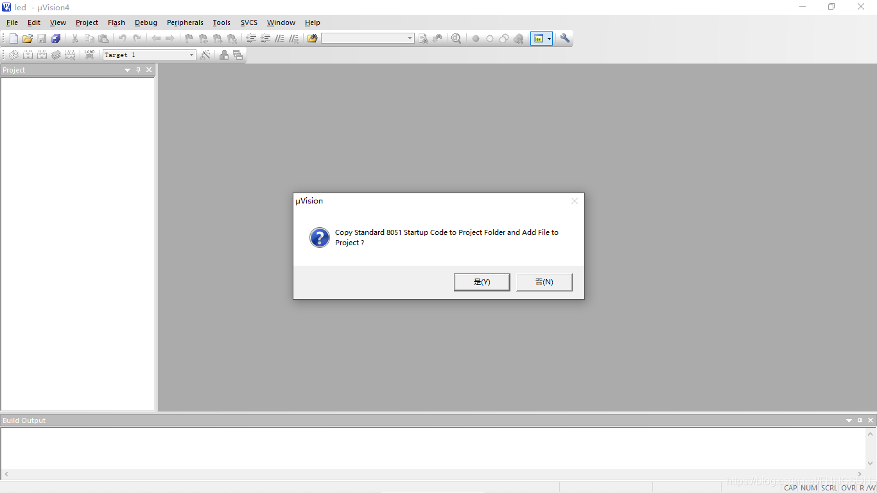Viewport: 877px width, 493px height.
Task: Close the µVision dialog with its X
Action: point(575,201)
